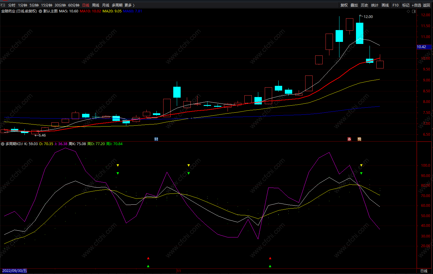Click the 周J: 70.84 value
Screen dimensions: 433x274
coord(114,144)
